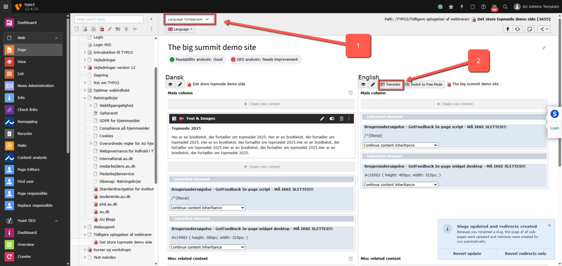Toggle visibility of the Dansk page

coord(170,85)
